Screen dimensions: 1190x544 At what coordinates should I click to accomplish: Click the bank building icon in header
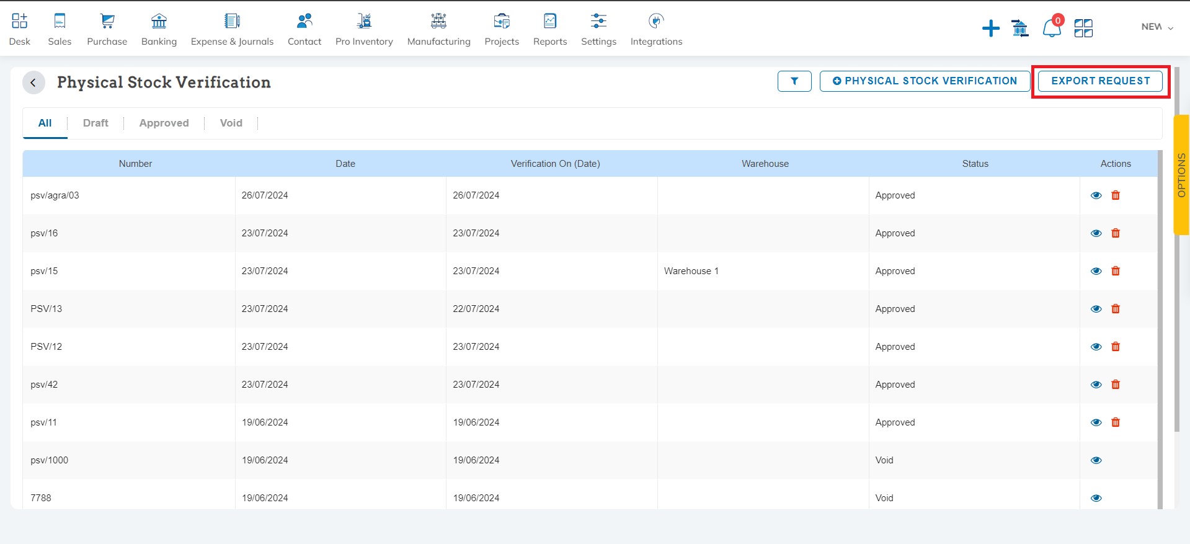(1020, 28)
